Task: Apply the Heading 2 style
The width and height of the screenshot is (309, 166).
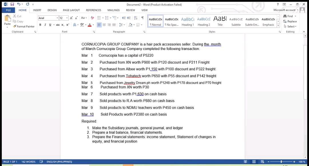Action: 204,21
